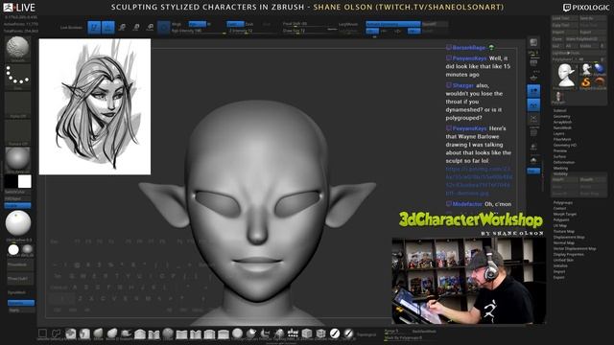This screenshot has width=614, height=345.
Task: Open the Polypaint section
Action: (x=561, y=219)
